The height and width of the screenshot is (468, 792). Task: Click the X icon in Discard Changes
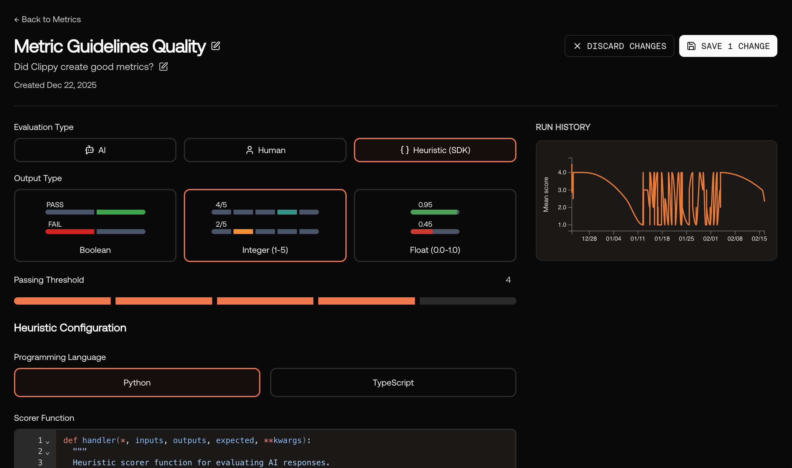coord(577,46)
